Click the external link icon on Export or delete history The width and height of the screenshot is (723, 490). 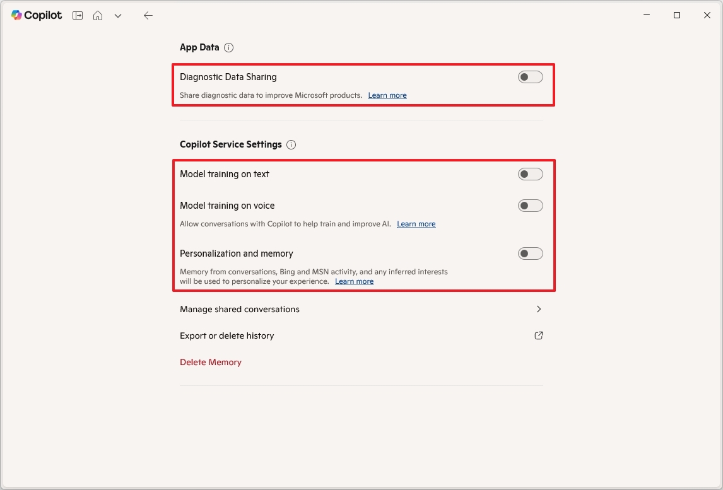pos(538,335)
